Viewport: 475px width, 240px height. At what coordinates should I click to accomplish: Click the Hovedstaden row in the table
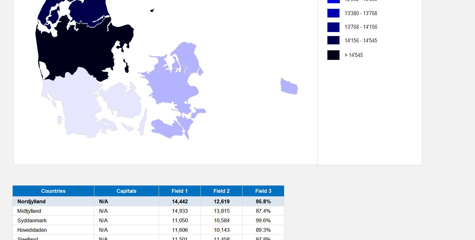pyautogui.click(x=53, y=230)
